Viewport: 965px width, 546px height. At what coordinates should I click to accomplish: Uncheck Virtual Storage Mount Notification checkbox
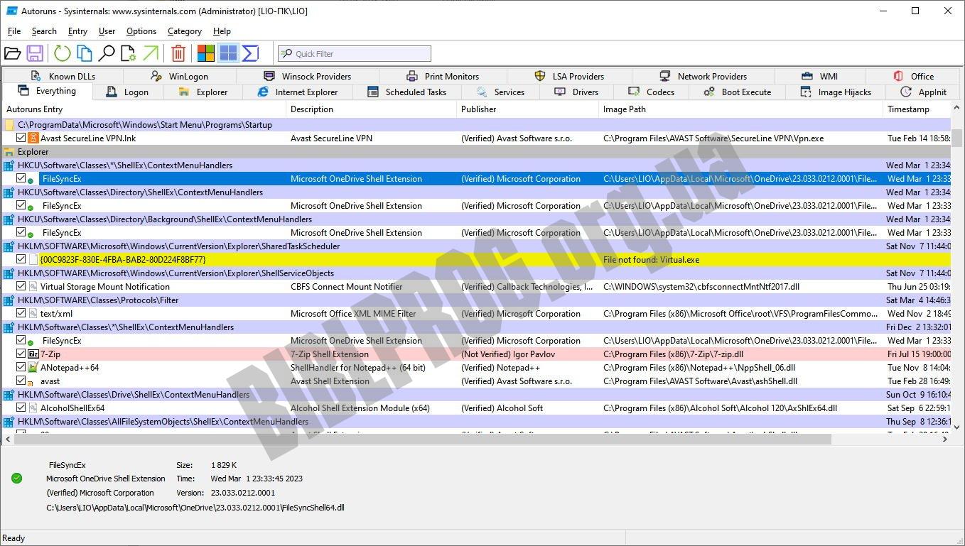click(21, 287)
